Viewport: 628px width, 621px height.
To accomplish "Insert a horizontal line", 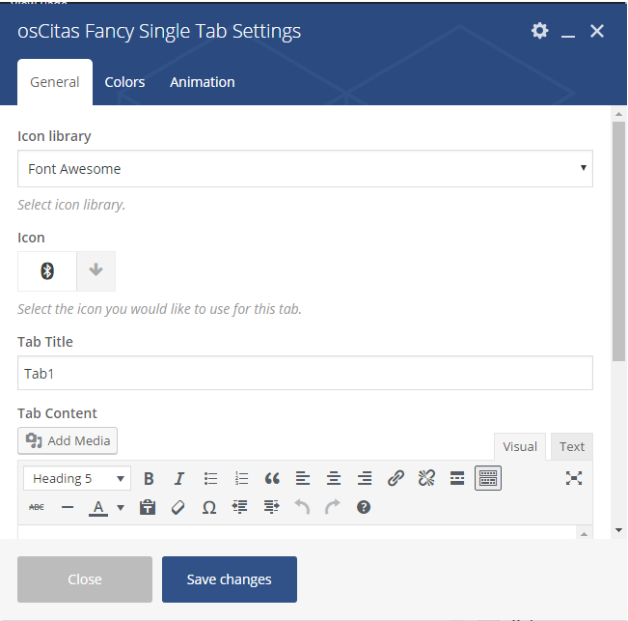I will pos(68,507).
